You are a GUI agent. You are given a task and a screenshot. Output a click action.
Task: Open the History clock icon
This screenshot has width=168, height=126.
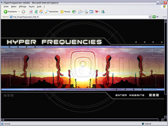coord(74,11)
